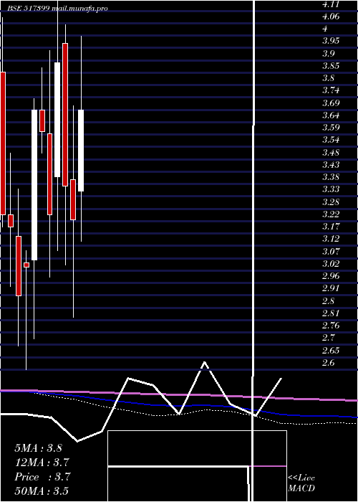Click the <<Live MACD label

(x=301, y=483)
